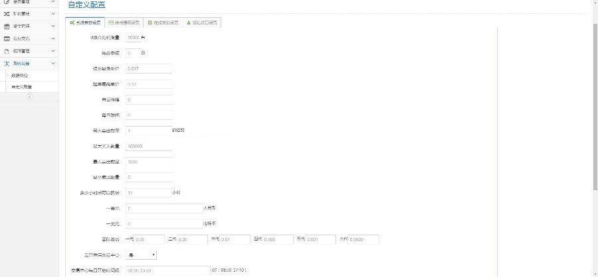The height and width of the screenshot is (277, 598).
Task: Open the 自定义配置 sidebar link
Action: (x=22, y=86)
